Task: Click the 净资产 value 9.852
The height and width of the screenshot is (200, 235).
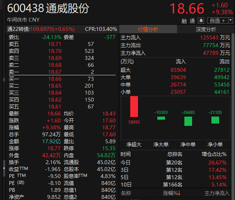Action: (54, 197)
